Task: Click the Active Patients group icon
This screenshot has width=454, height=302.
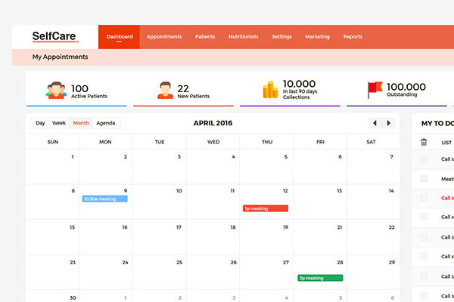Action: coord(55,91)
